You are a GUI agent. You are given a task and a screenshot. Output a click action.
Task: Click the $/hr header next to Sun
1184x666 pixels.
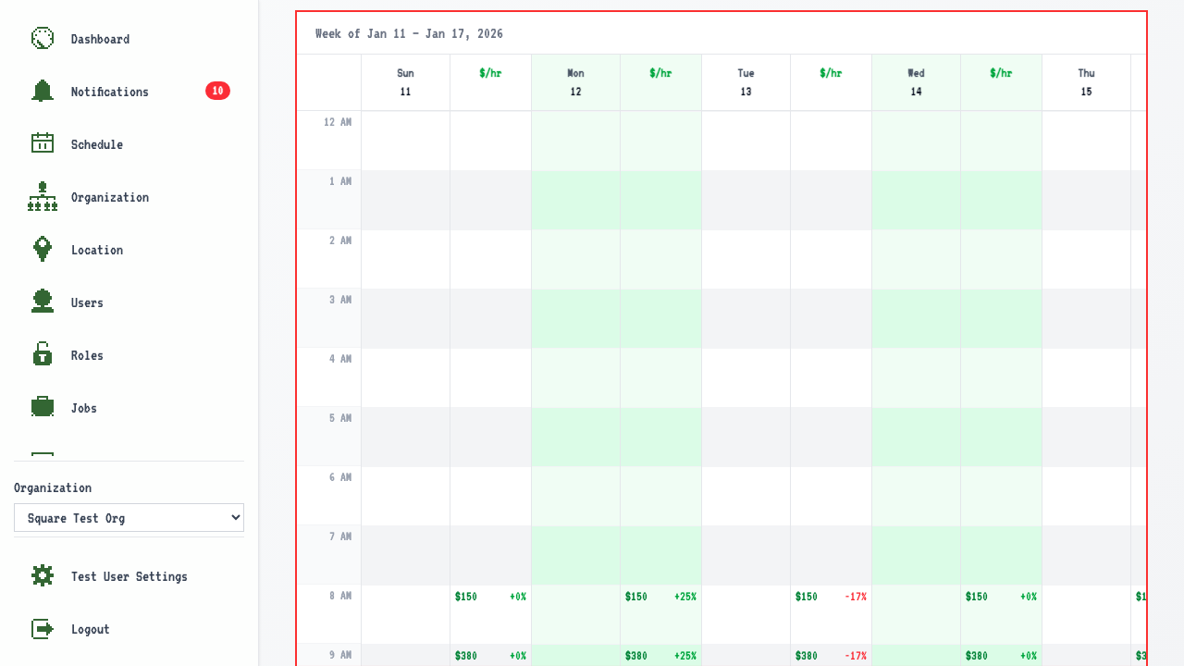pos(490,73)
